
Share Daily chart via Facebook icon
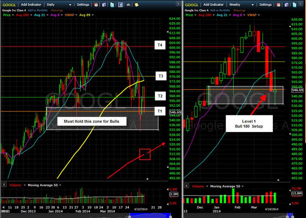pos(120,5)
